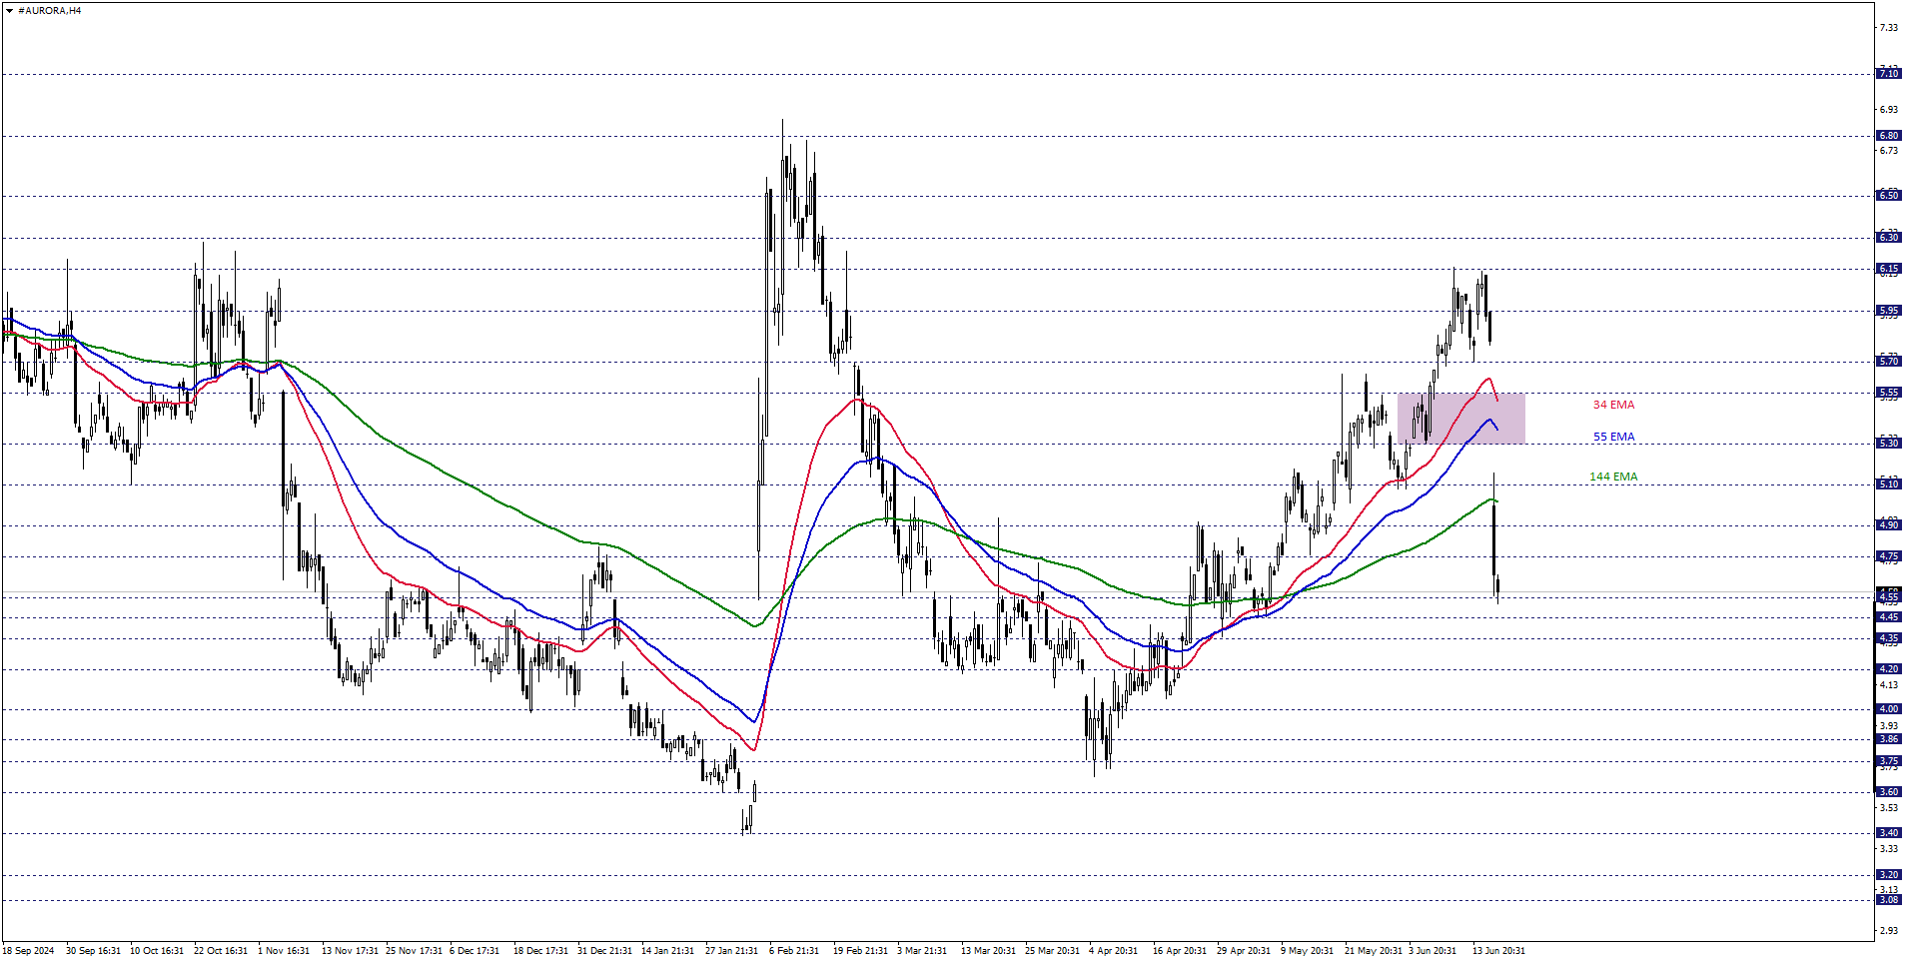Click the 4.90 price level label

(x=1888, y=525)
